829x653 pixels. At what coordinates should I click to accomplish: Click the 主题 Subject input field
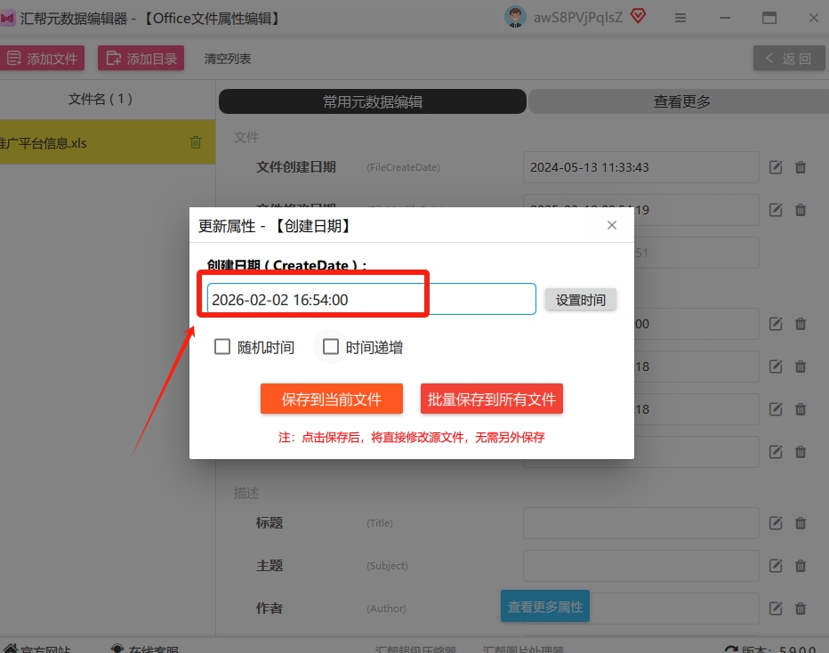[x=640, y=566]
